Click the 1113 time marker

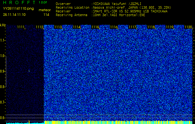[58, 27]
